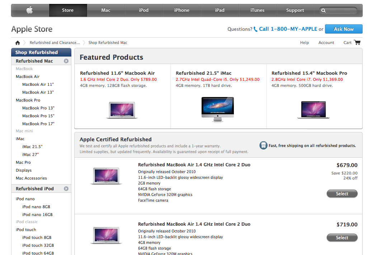Open the iPad tab
The width and height of the screenshot is (368, 255).
click(220, 10)
